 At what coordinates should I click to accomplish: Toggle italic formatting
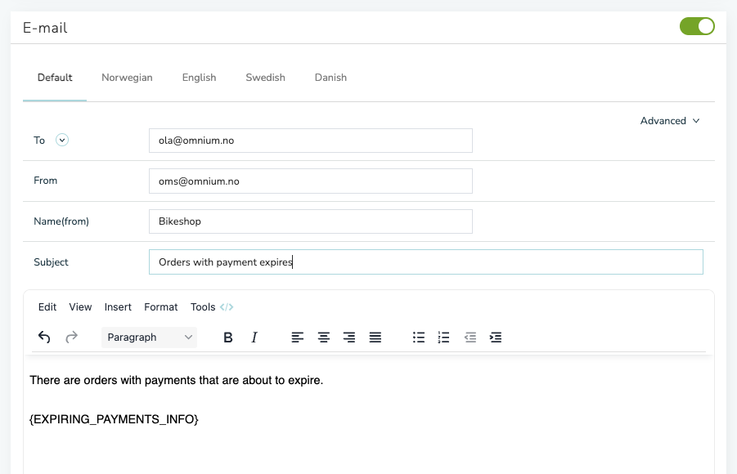(x=254, y=338)
